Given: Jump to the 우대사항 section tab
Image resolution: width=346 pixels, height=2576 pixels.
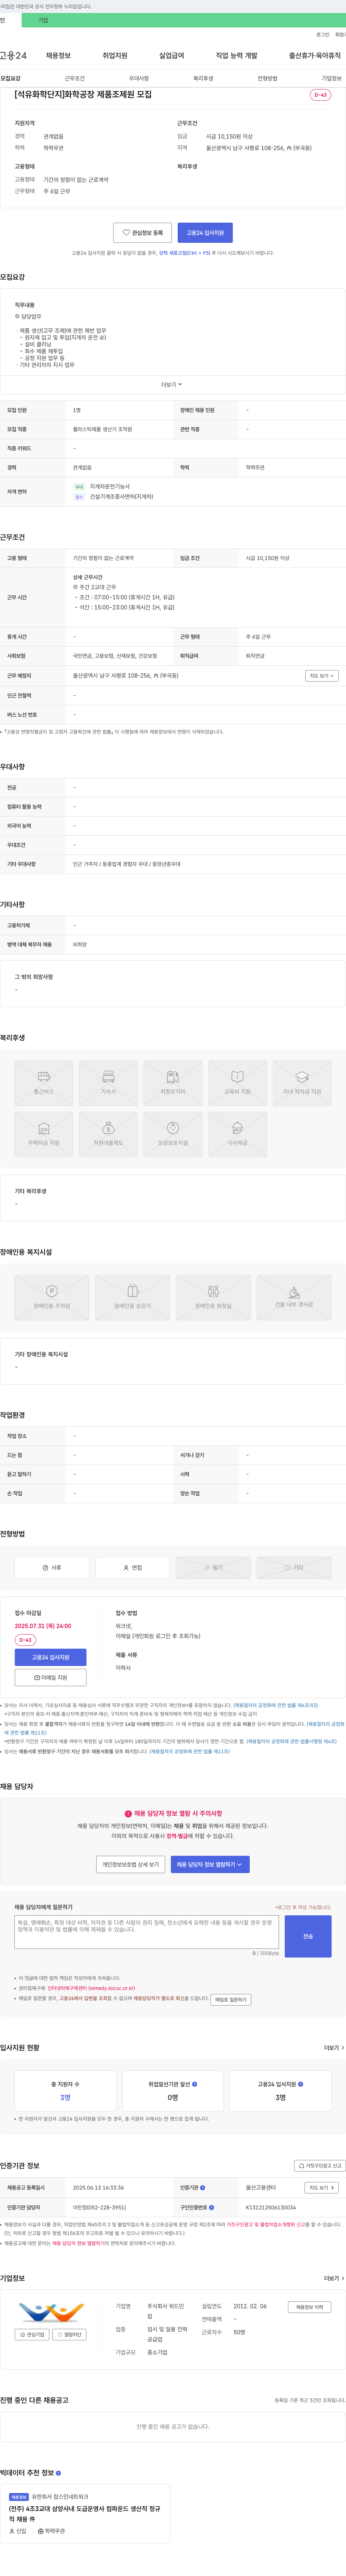Looking at the screenshot, I should click(x=139, y=78).
